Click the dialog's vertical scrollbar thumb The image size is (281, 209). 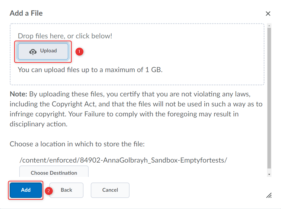pos(269,97)
